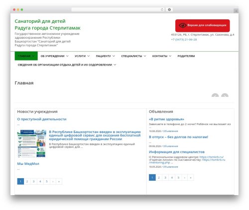Go to news pagination page 2

(27, 181)
